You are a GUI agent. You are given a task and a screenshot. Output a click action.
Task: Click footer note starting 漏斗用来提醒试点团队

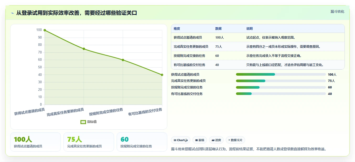point(249,149)
